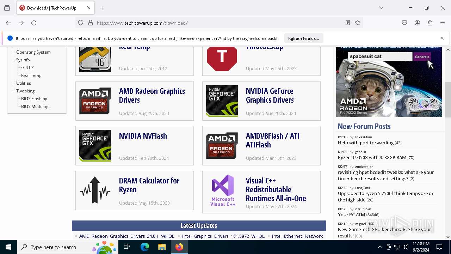Click Microsoft Visual C++ logo
Screen dimensions: 451x254
pyautogui.click(x=223, y=190)
